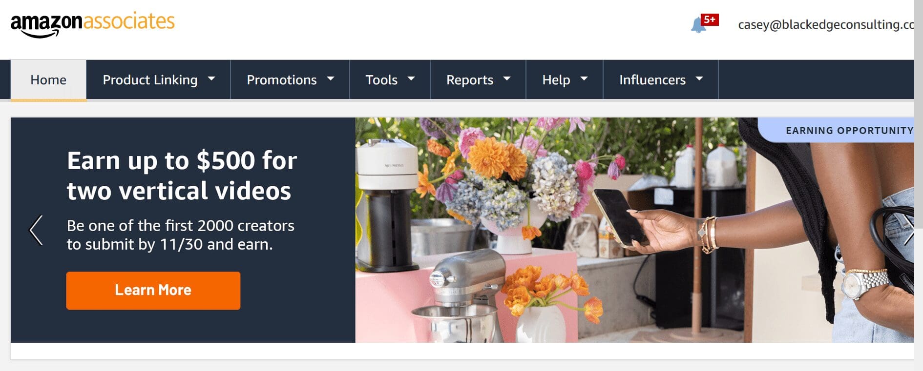Image resolution: width=923 pixels, height=371 pixels.
Task: Expand the Promotions dropdown arrow
Action: pos(331,78)
